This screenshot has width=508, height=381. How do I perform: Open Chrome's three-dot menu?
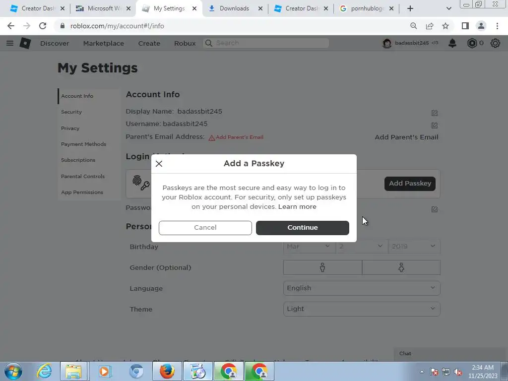[497, 26]
